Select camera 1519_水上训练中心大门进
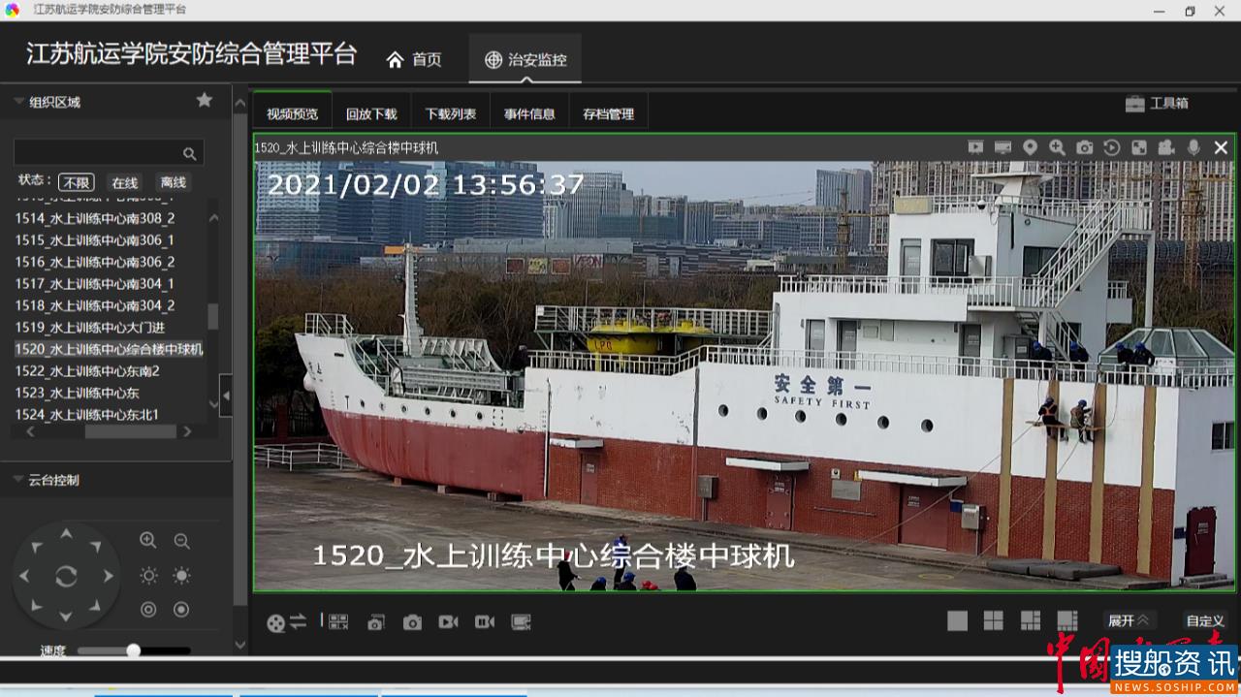Screen dimensions: 1241x697 90,327
